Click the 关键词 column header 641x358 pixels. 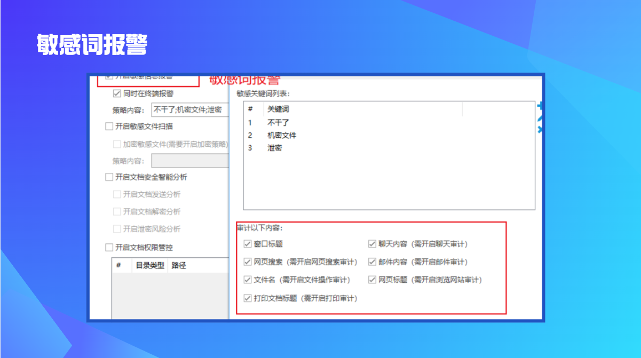coord(278,109)
